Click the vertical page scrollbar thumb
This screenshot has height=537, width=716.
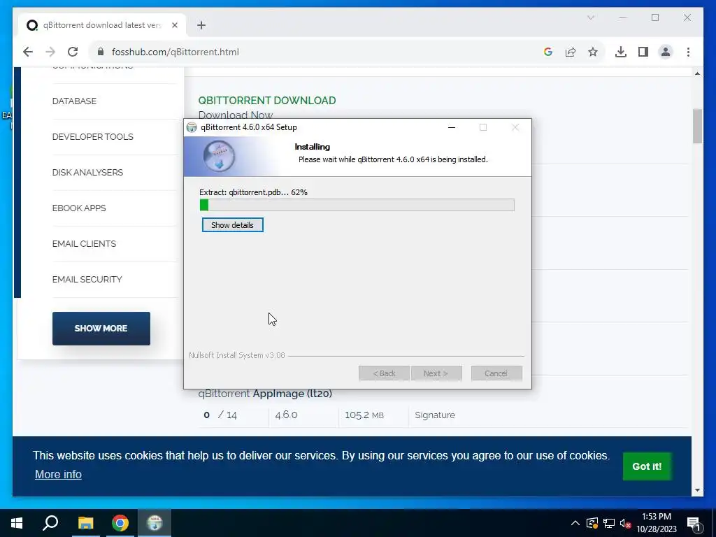tap(697, 126)
